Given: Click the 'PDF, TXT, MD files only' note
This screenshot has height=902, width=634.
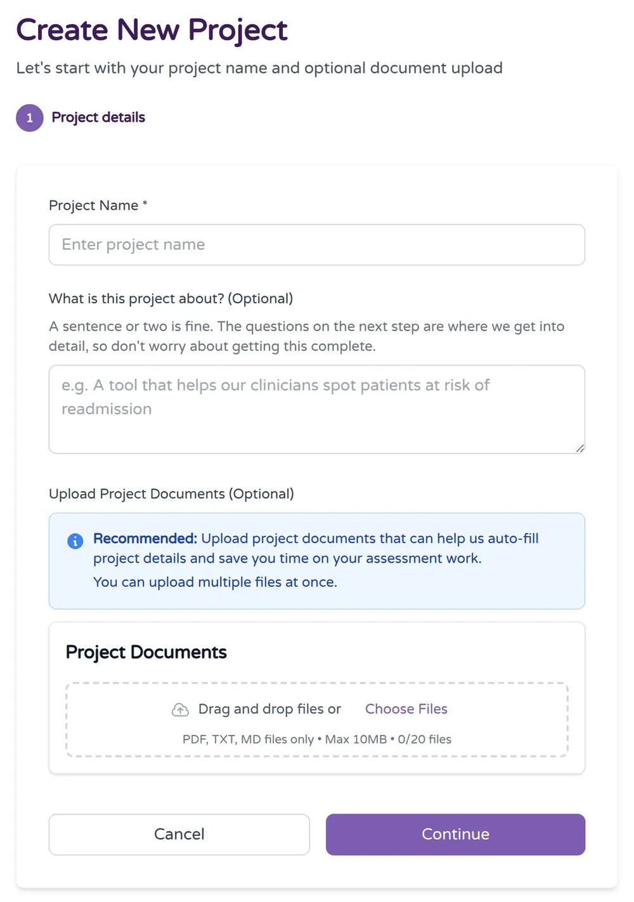Looking at the screenshot, I should 248,739.
